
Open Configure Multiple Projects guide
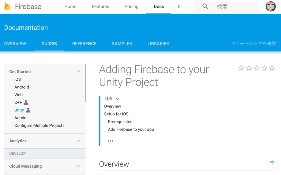[x=40, y=126]
